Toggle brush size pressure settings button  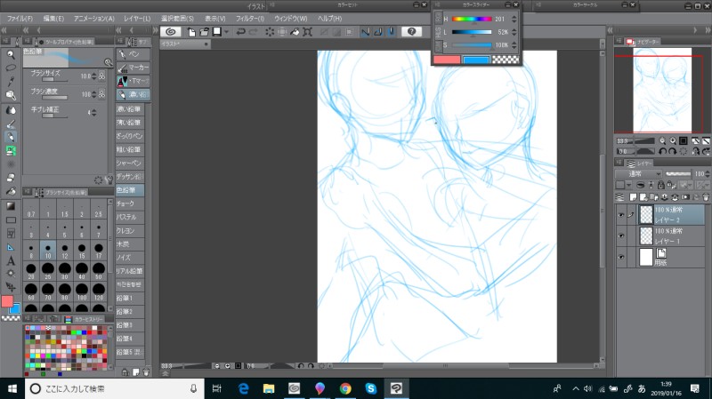click(101, 76)
